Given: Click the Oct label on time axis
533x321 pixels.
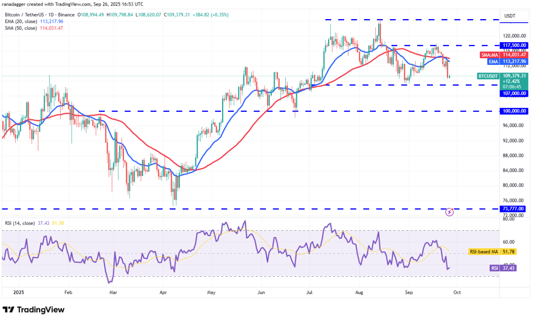Looking at the screenshot, I should [457, 292].
